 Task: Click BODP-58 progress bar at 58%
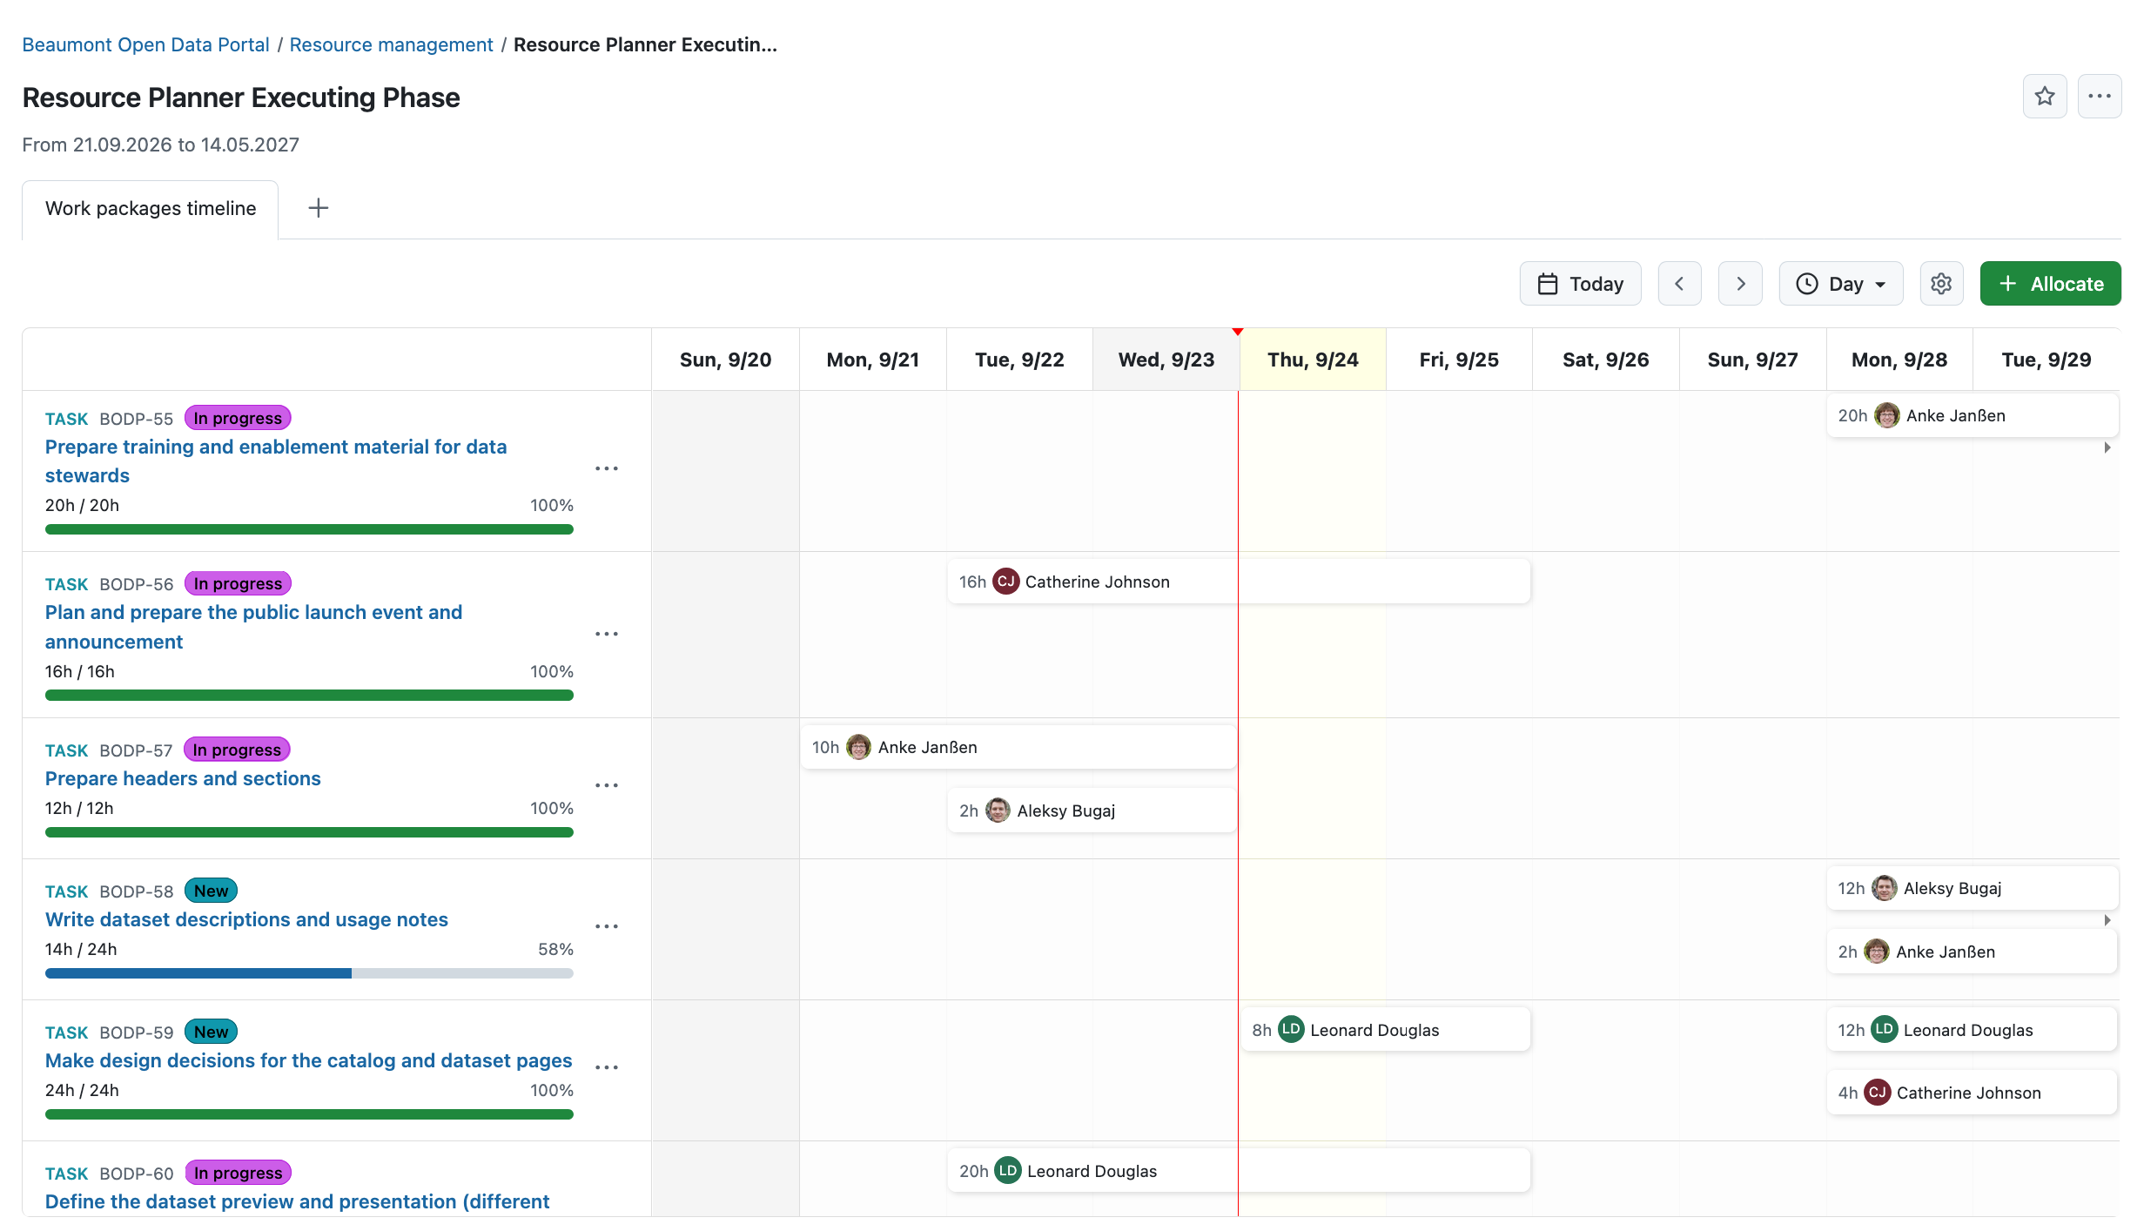click(x=309, y=973)
